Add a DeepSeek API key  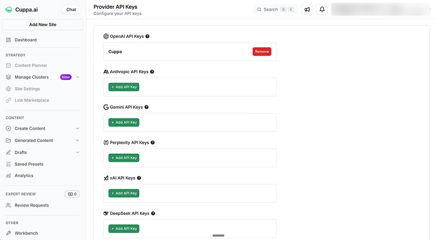click(124, 228)
